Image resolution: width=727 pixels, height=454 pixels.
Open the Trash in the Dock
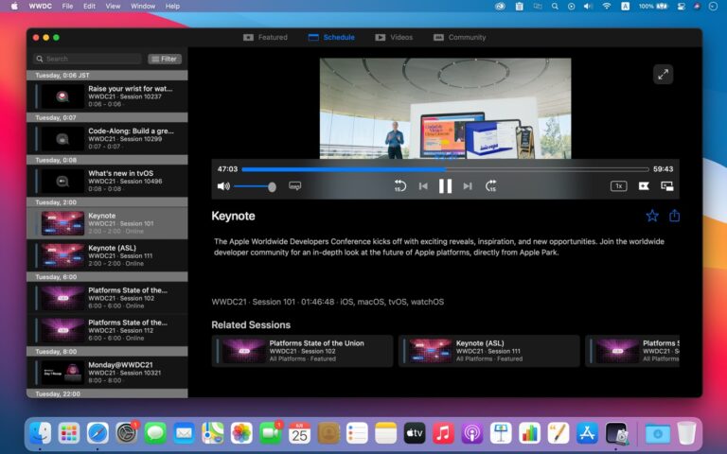coord(686,433)
